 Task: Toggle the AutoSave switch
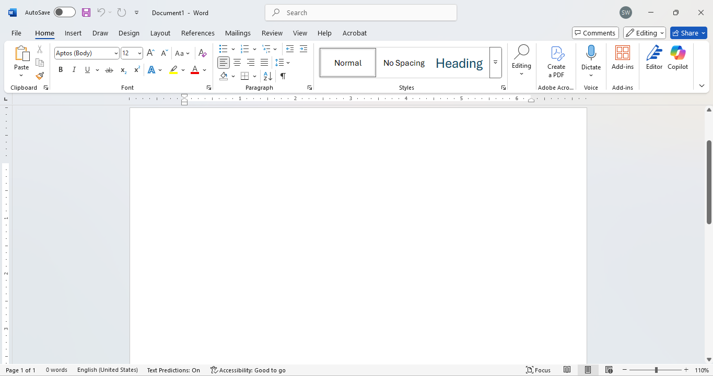(x=65, y=13)
